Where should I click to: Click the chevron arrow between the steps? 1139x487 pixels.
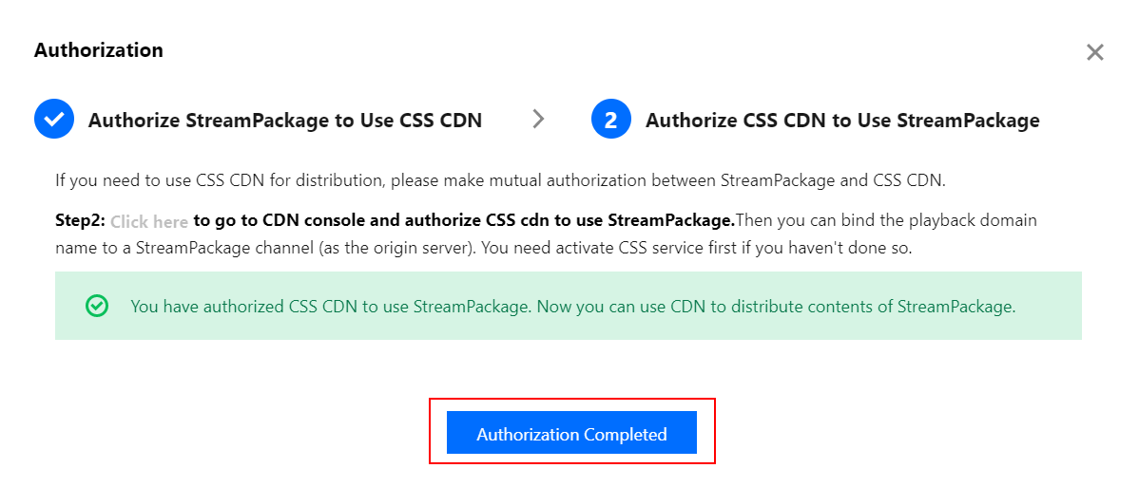[538, 119]
